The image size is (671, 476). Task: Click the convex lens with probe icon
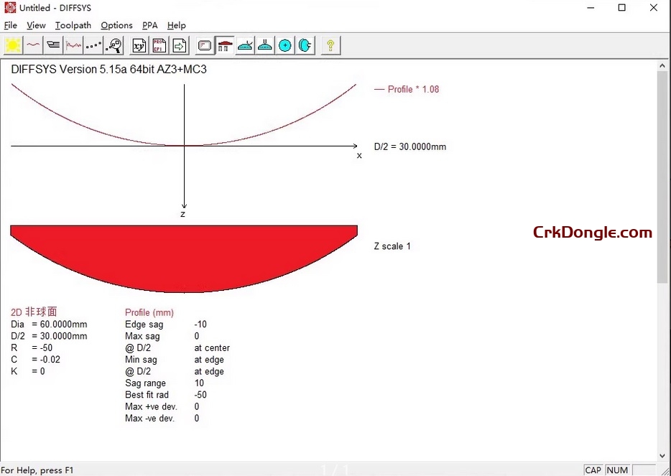tap(244, 45)
